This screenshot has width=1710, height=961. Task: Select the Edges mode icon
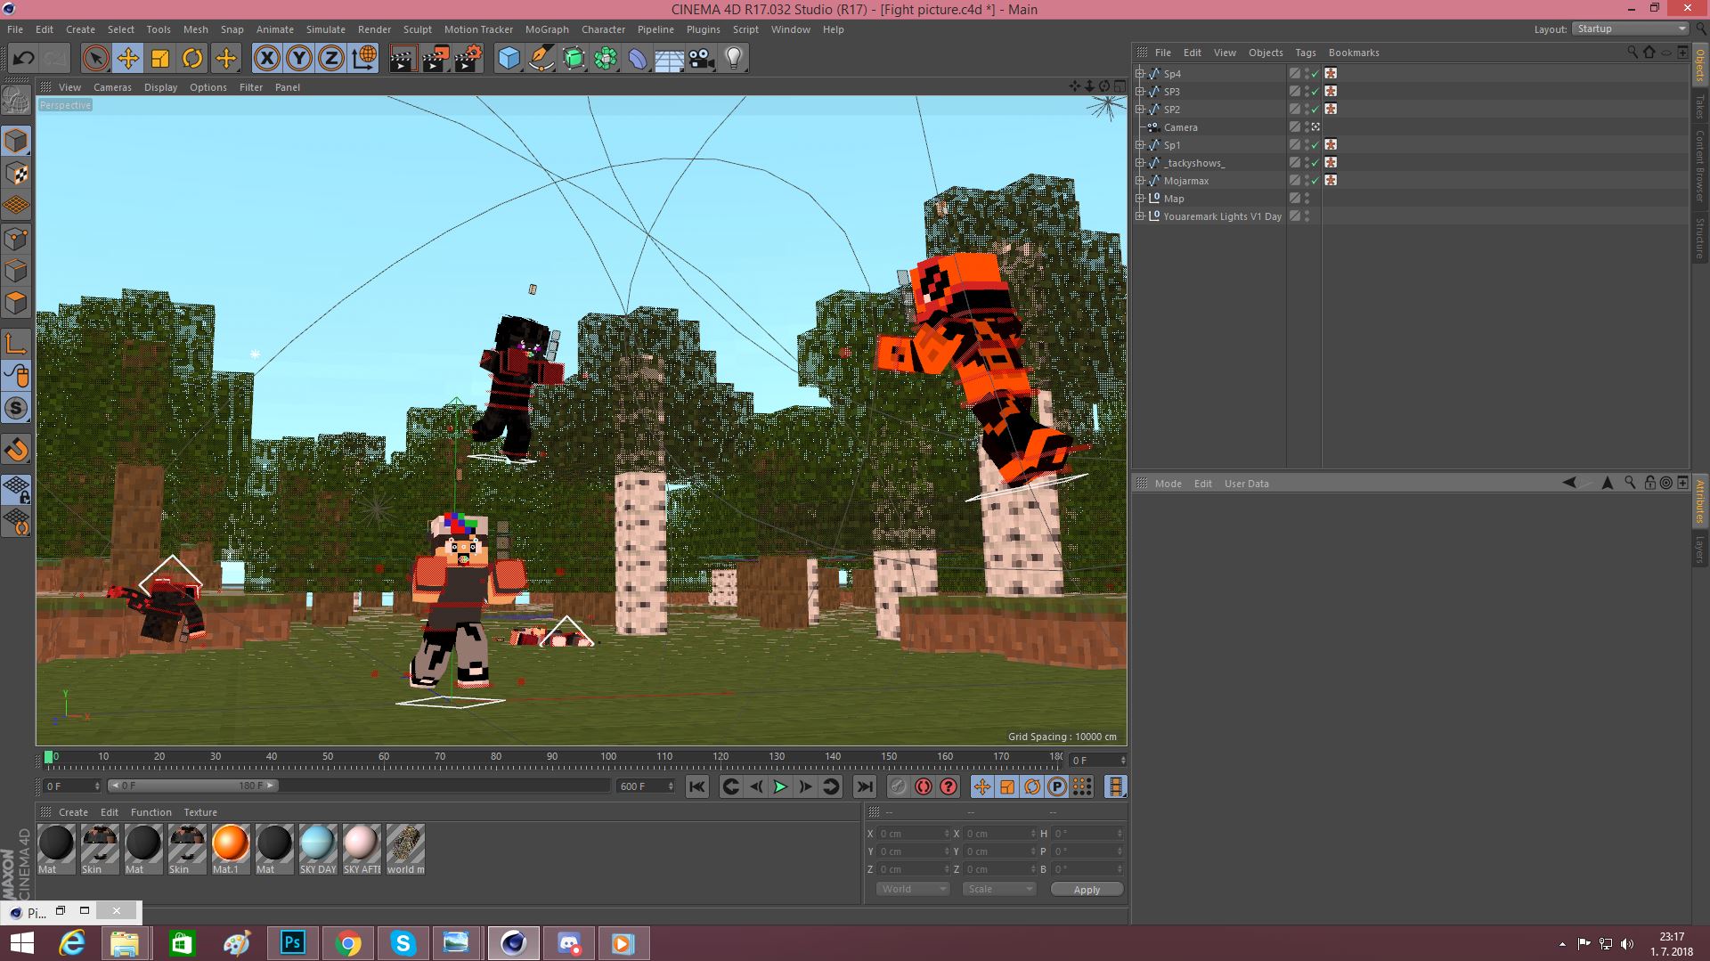click(x=16, y=271)
